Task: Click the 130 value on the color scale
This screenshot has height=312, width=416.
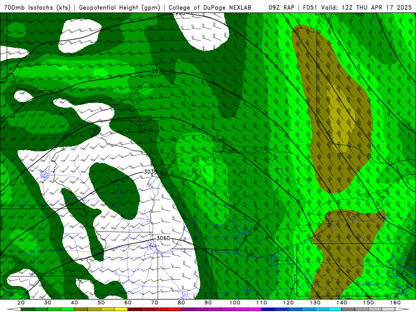Action: pyautogui.click(x=315, y=303)
